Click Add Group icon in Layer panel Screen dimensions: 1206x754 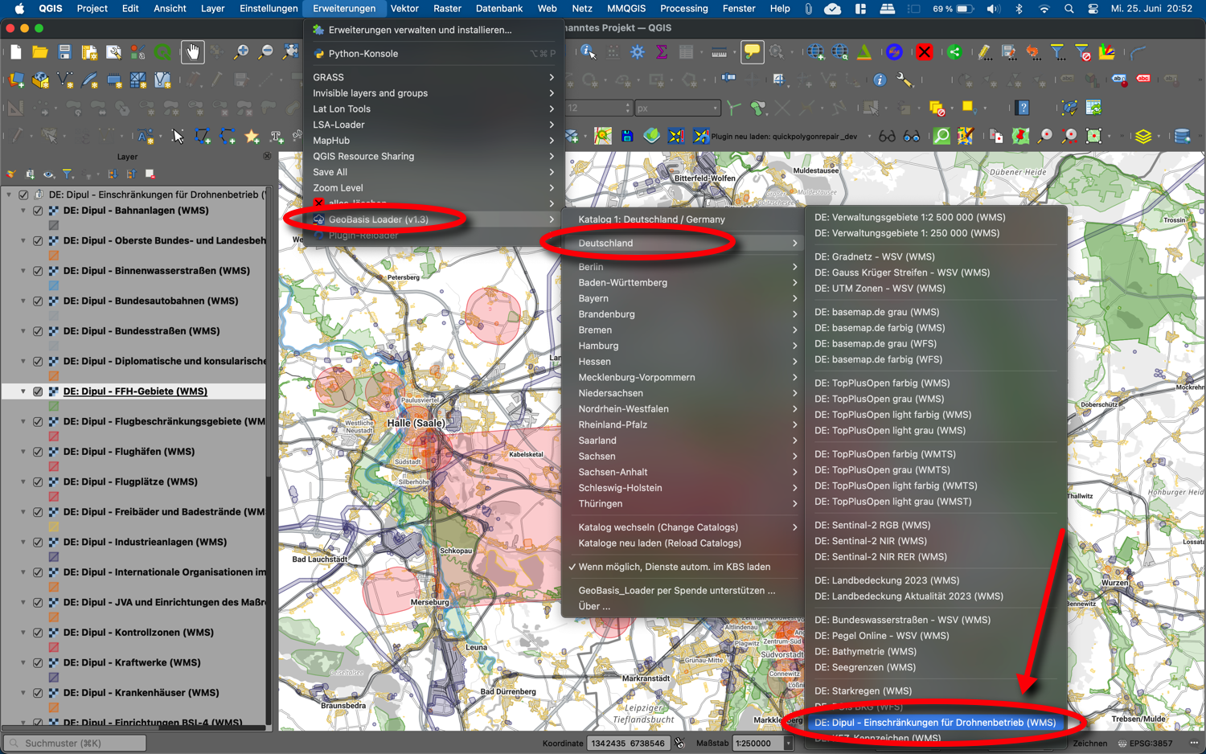click(x=30, y=174)
